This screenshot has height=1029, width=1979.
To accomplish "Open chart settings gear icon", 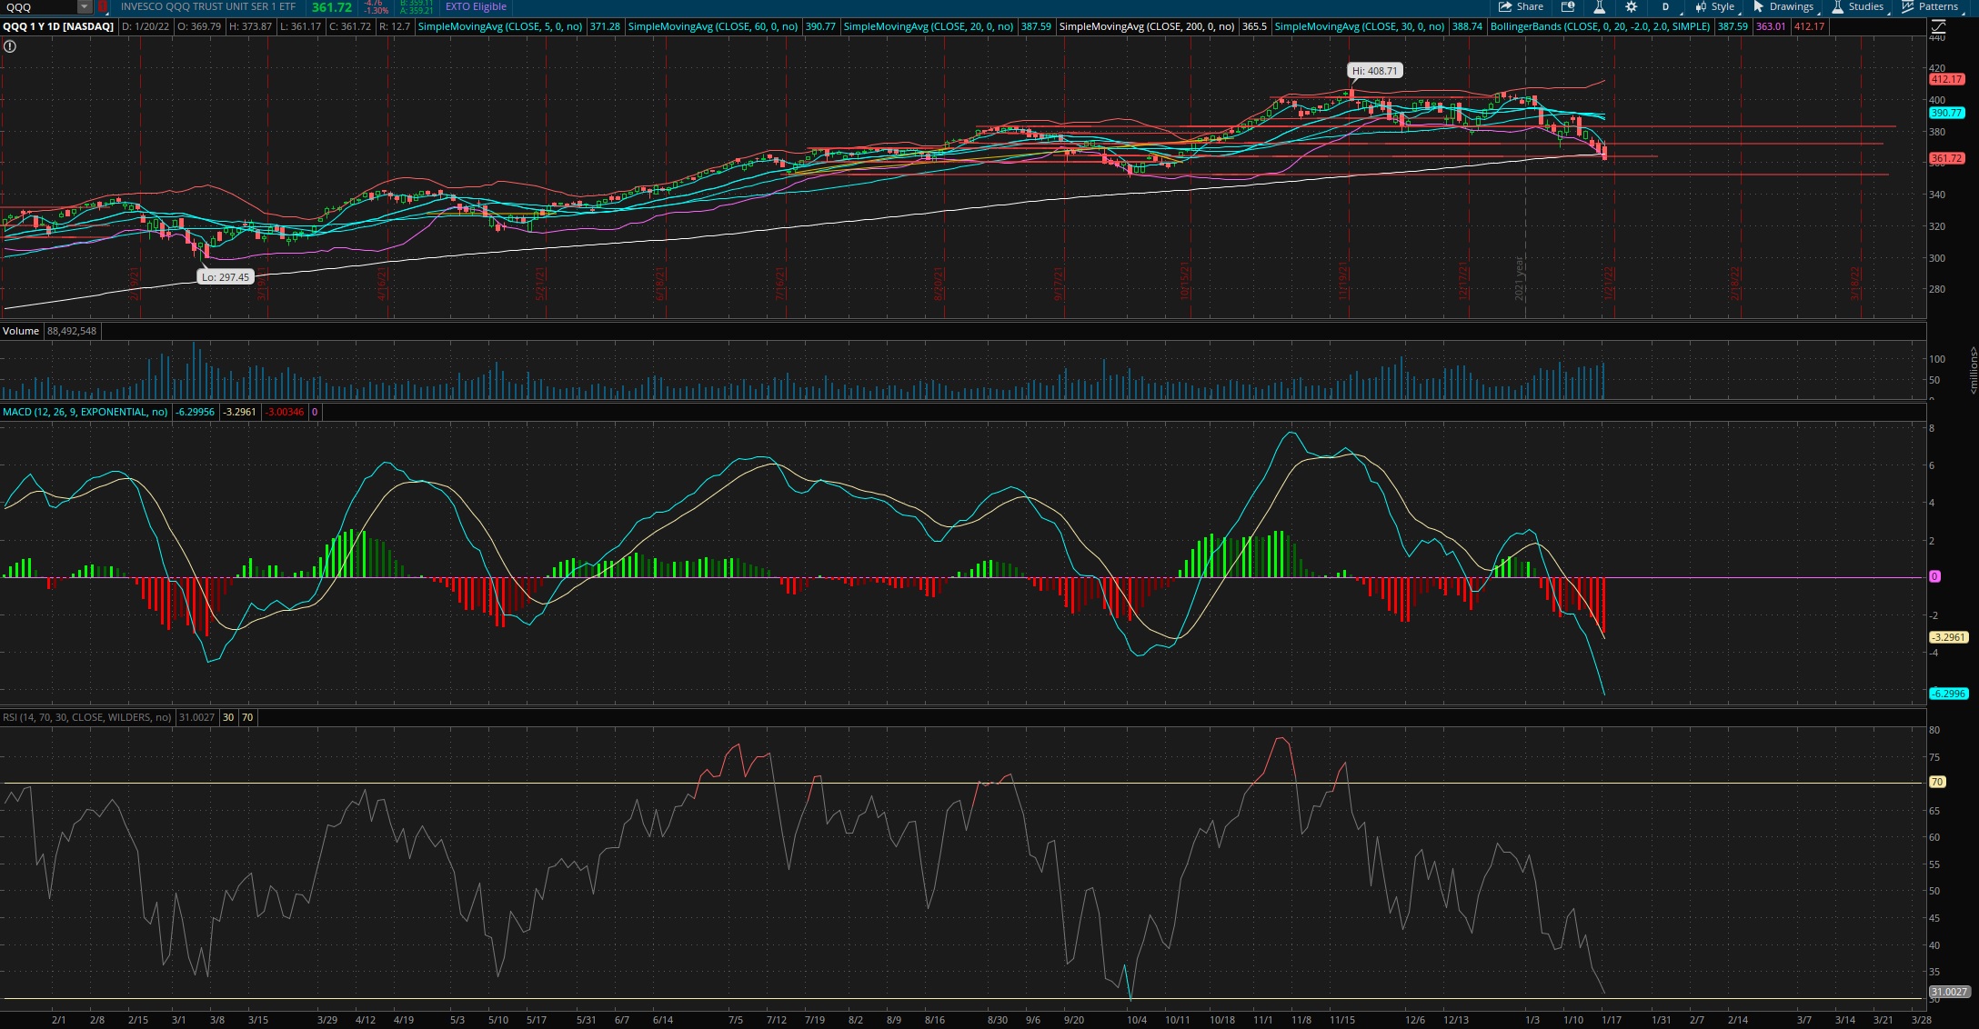I will tap(1631, 6).
